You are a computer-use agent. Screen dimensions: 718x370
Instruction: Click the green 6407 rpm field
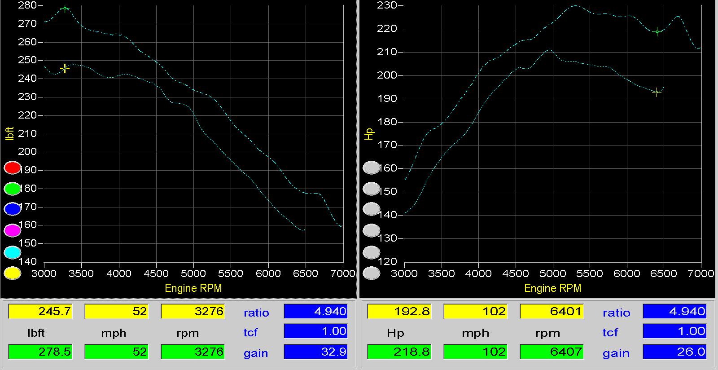(552, 352)
